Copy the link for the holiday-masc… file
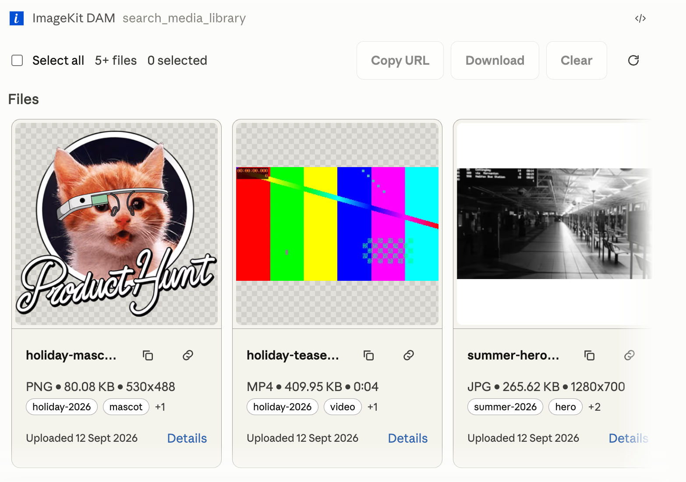This screenshot has height=482, width=686. coord(188,355)
